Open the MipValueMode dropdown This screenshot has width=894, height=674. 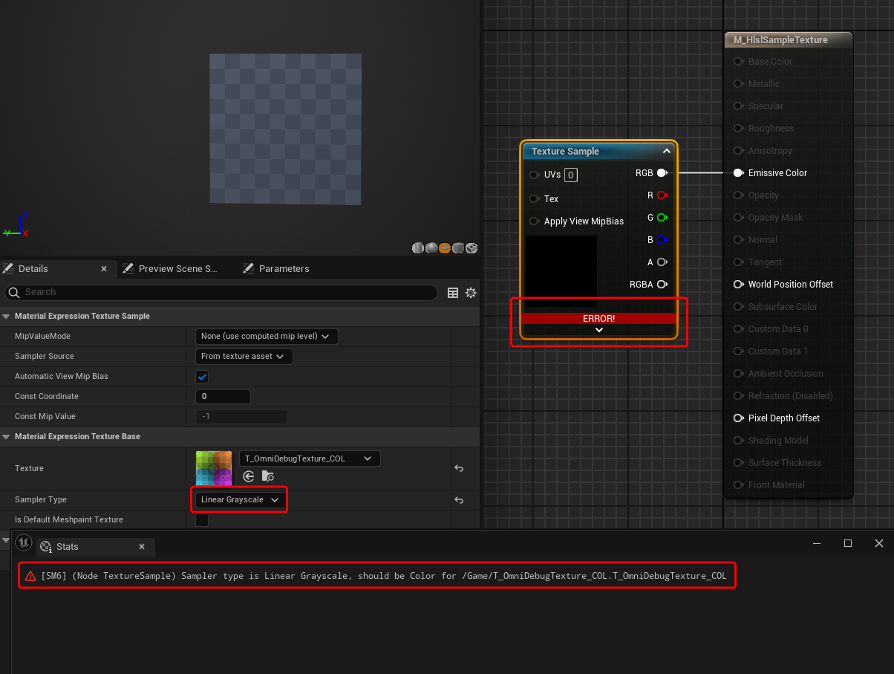coord(267,337)
